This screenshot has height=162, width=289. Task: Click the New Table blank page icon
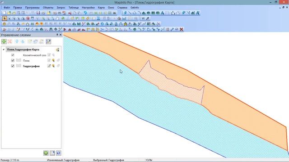click(x=4, y=13)
